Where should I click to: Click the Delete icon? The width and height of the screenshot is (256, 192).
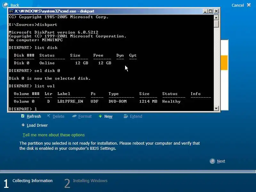[x=49, y=116]
